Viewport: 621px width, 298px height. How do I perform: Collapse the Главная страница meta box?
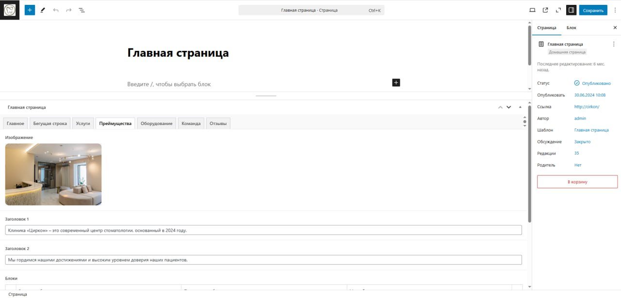point(521,107)
